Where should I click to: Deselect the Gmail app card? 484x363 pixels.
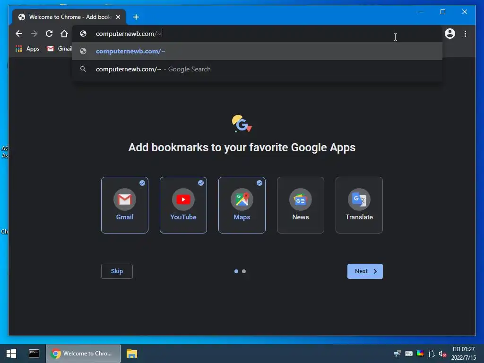(125, 205)
